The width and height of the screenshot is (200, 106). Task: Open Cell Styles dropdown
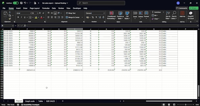click(127, 15)
